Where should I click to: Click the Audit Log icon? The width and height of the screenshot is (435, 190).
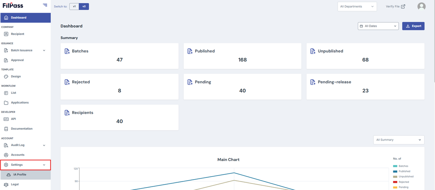(x=6, y=145)
